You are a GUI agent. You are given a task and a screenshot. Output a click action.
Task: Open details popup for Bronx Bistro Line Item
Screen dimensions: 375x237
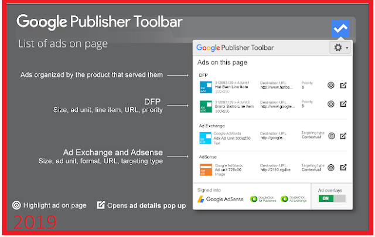(343, 104)
